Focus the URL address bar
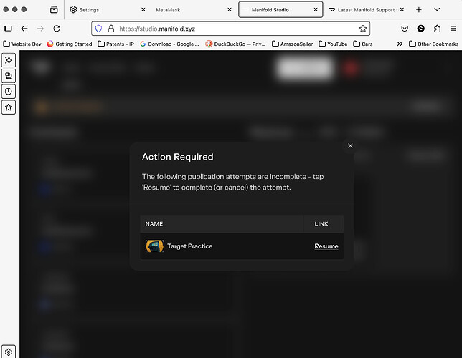This screenshot has height=358, width=462. (231, 29)
